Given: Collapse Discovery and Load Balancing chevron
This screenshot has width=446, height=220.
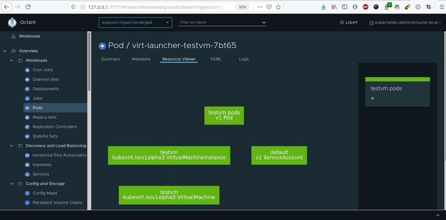Looking at the screenshot, I should click(x=11, y=146).
